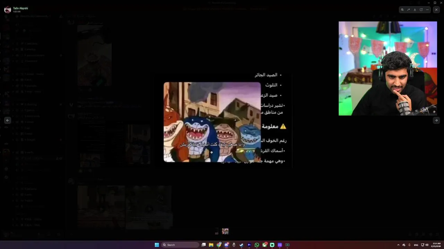Close the image viewer with the X button
Viewport: 444px width, 249px height.
tap(436, 10)
